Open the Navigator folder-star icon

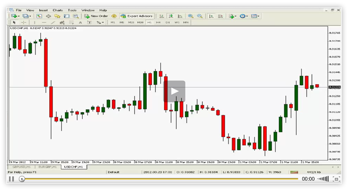click(57, 16)
